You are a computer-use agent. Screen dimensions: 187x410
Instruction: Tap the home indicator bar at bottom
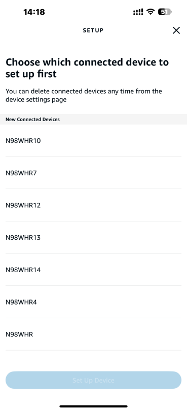(93, 406)
